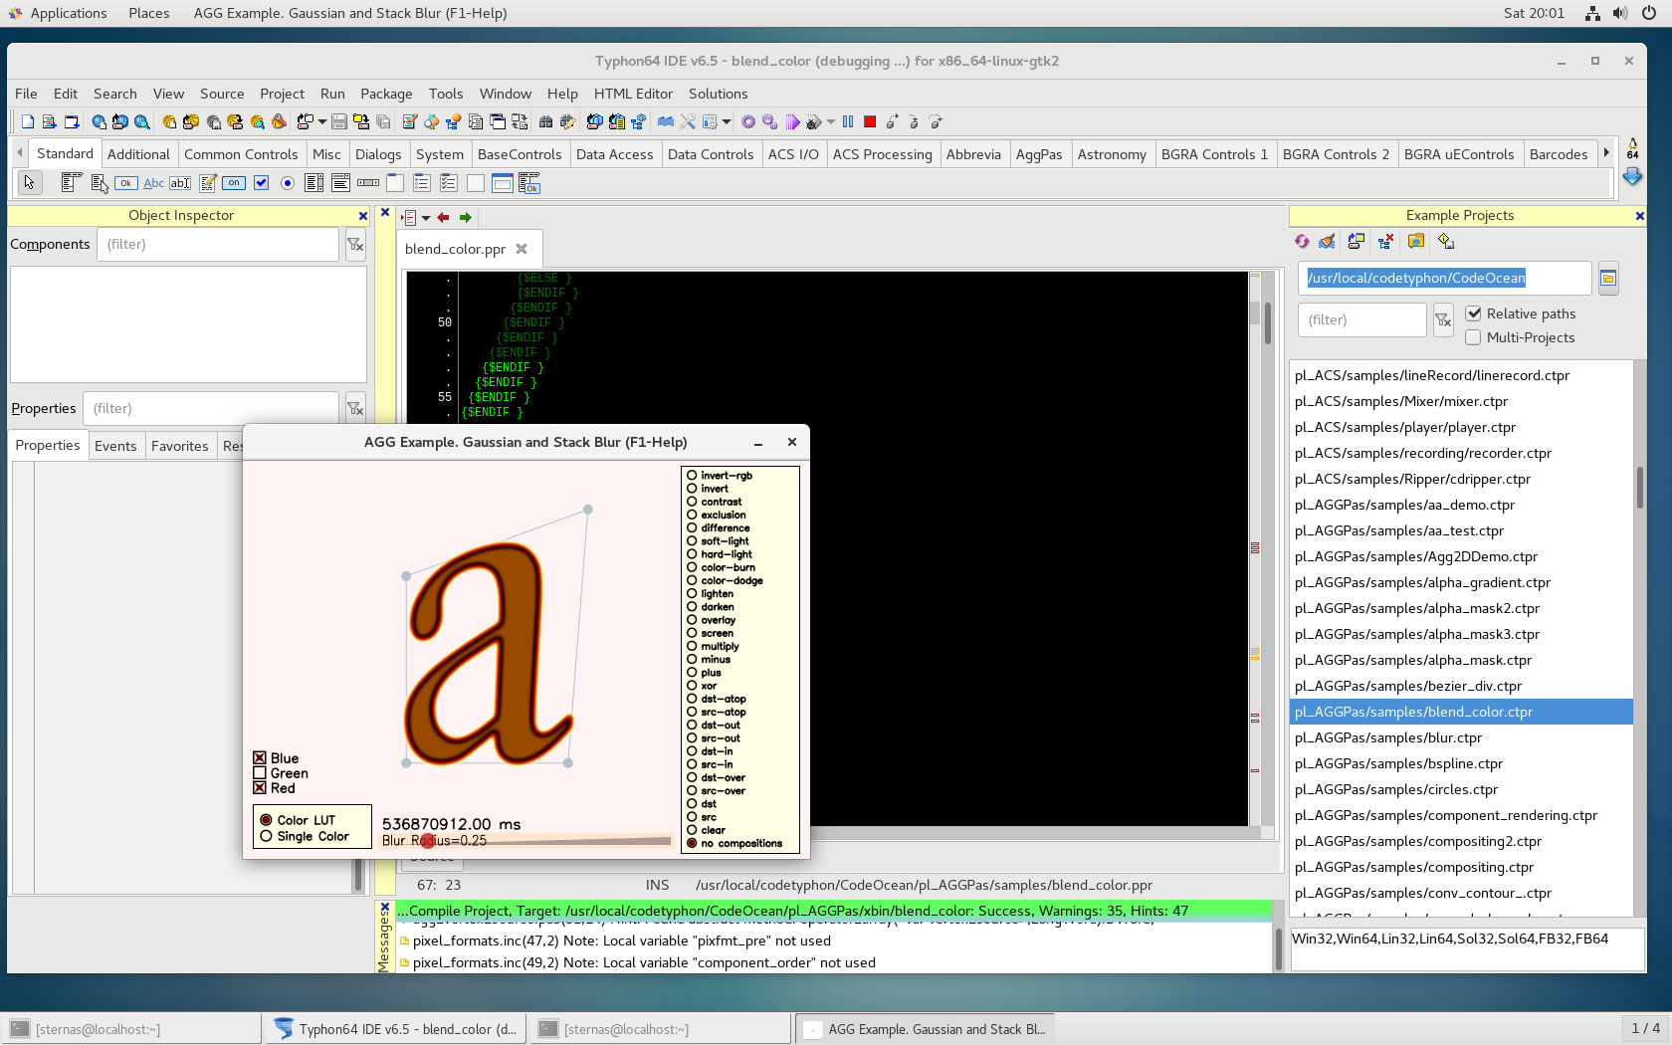Open the HTML Editor menu
The image size is (1672, 1045).
click(x=633, y=94)
